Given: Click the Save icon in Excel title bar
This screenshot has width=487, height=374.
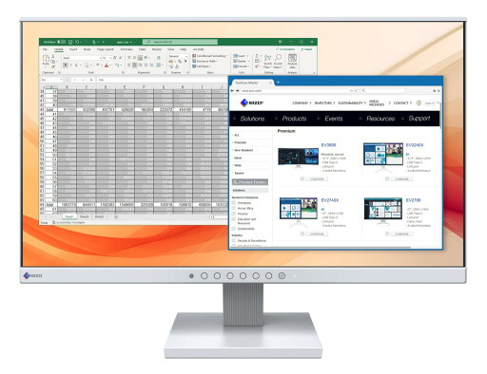Looking at the screenshot, I should point(70,42).
